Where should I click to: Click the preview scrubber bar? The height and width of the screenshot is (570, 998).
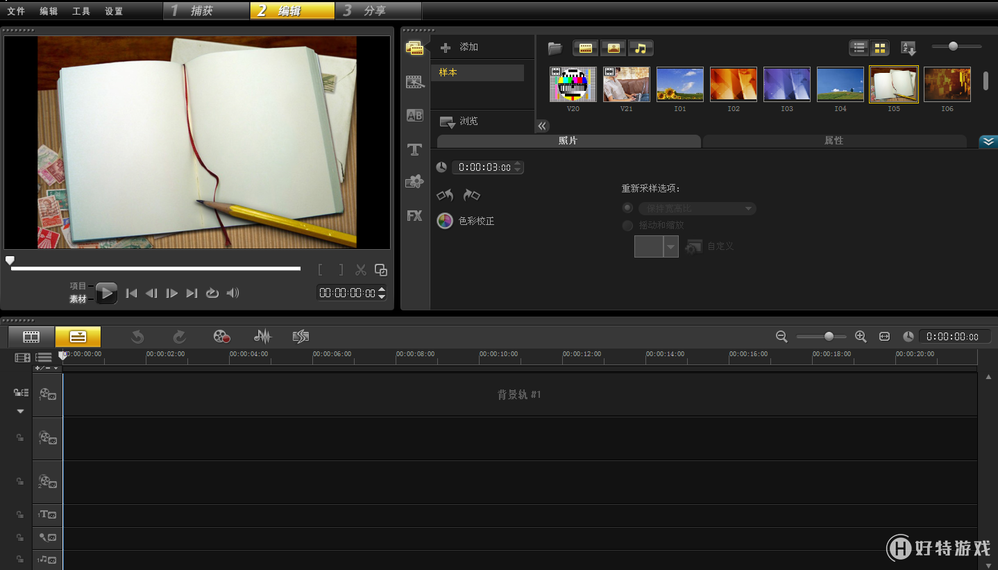pos(156,268)
